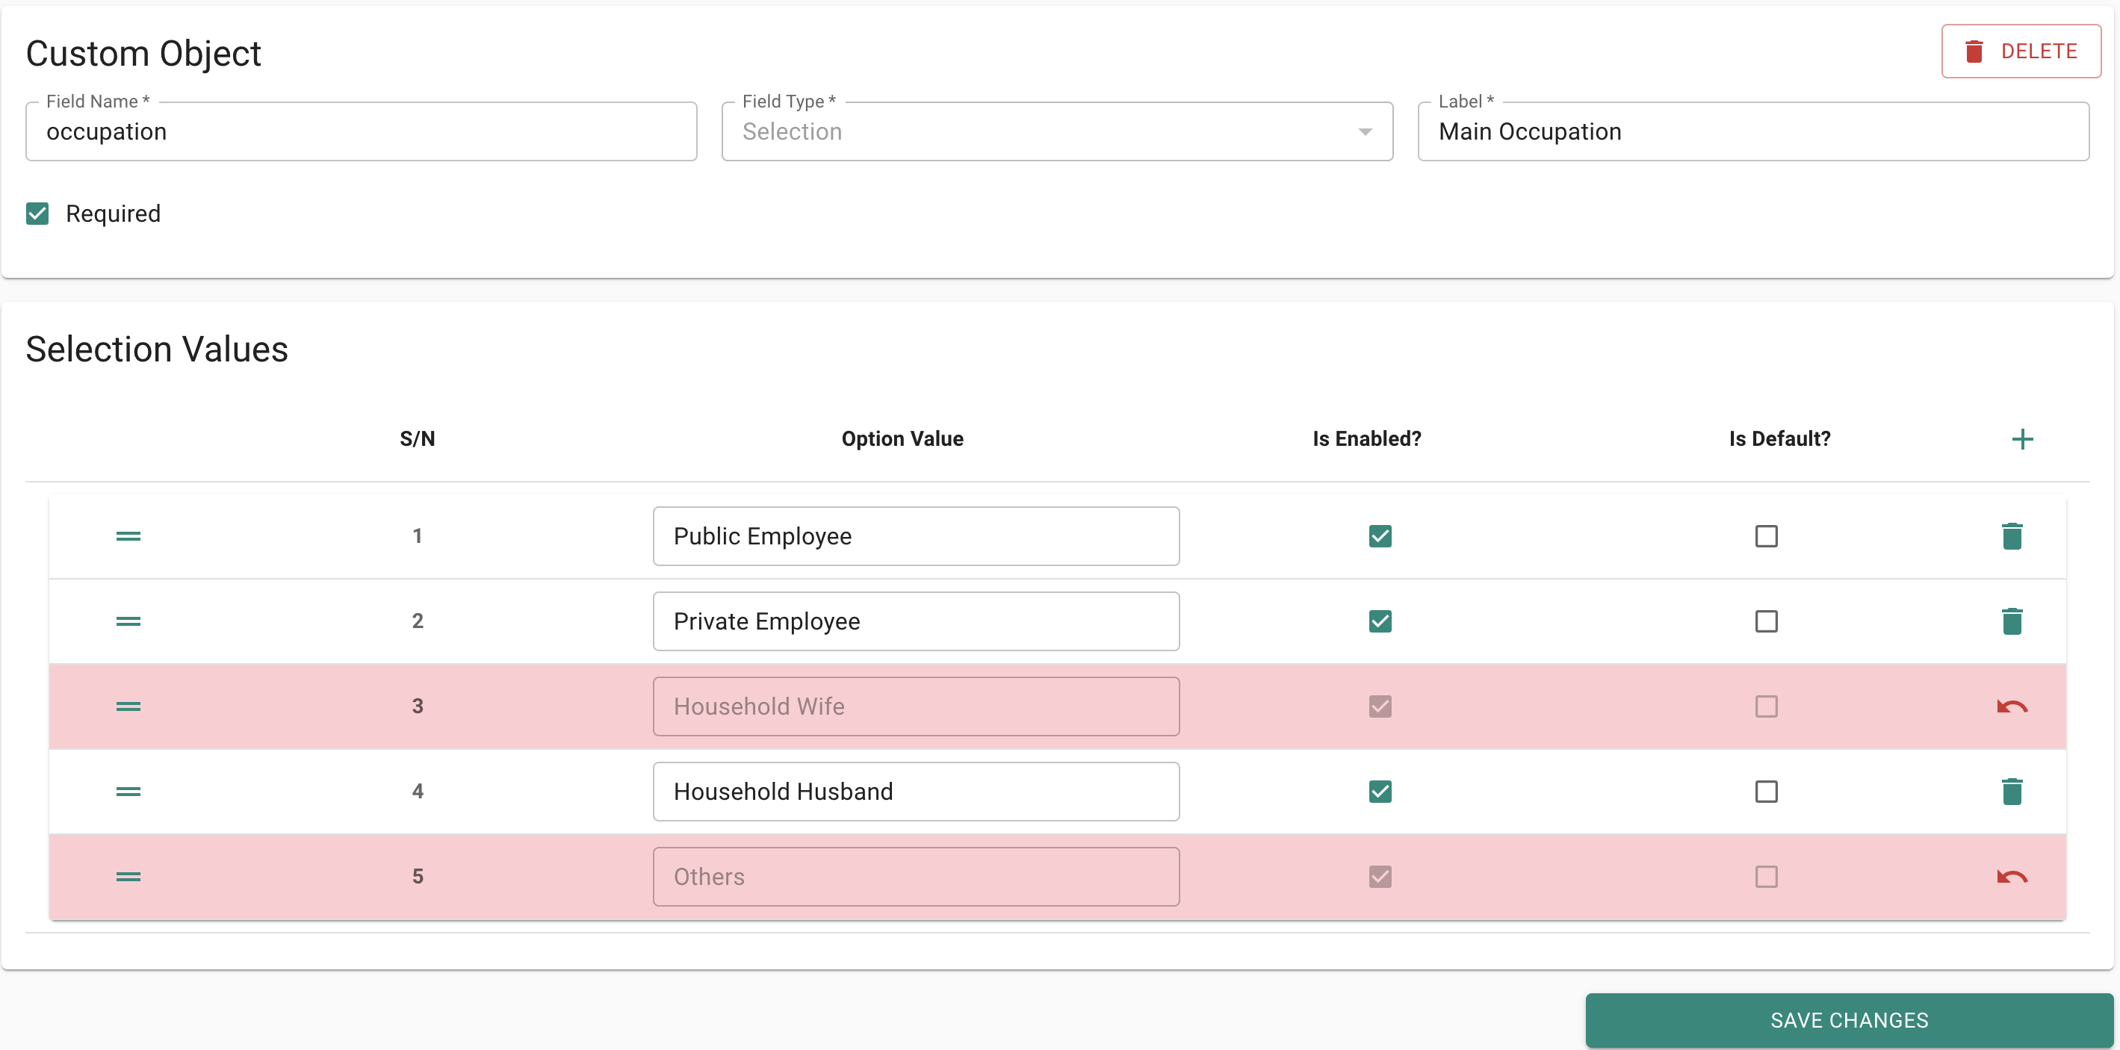The height and width of the screenshot is (1050, 2120).
Task: Click the Household Wife option value field
Action: pyautogui.click(x=916, y=706)
